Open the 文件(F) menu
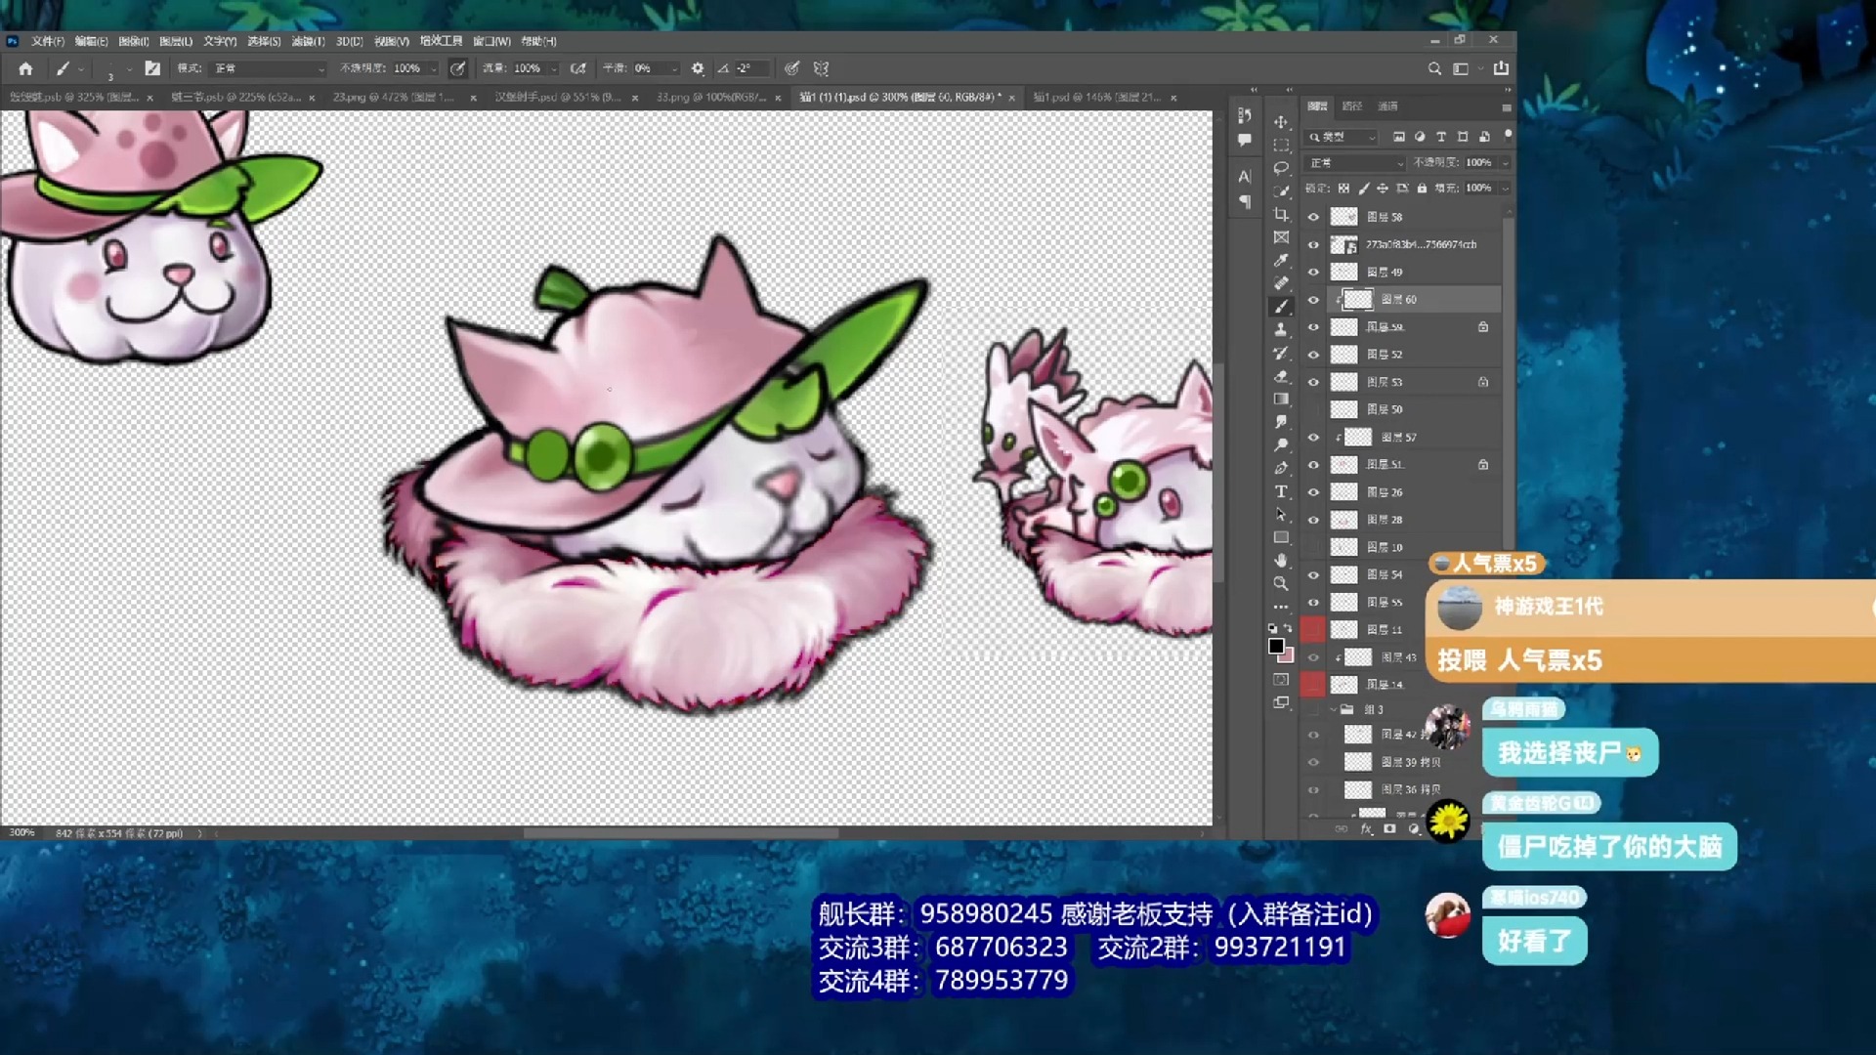Screen dimensions: 1876x1055 tap(47, 41)
